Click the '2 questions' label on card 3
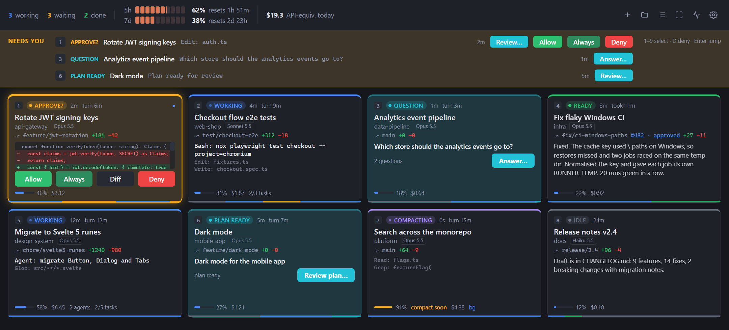Viewport: 729px width, 330px height. pyautogui.click(x=388, y=161)
